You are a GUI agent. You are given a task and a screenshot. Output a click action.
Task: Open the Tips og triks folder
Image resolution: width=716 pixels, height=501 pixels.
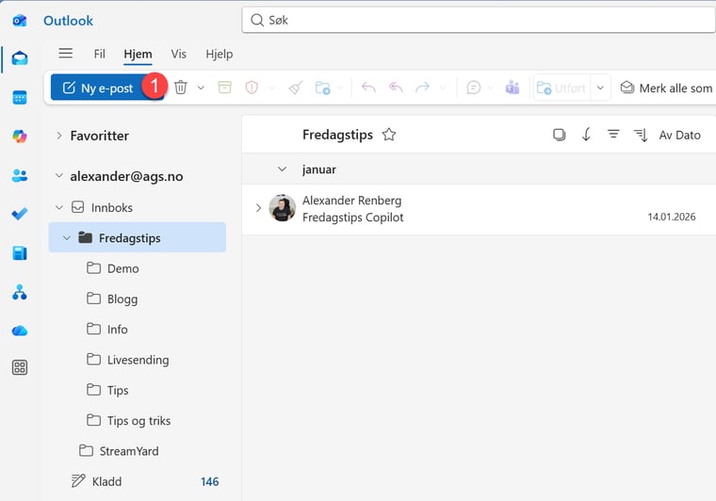[137, 421]
